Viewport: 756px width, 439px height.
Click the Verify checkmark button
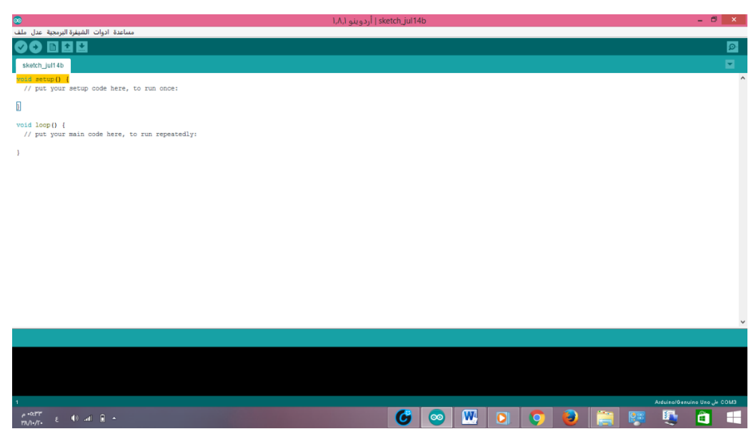[20, 47]
